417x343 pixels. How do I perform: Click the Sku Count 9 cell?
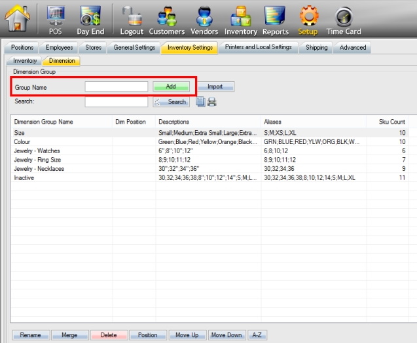coord(388,169)
